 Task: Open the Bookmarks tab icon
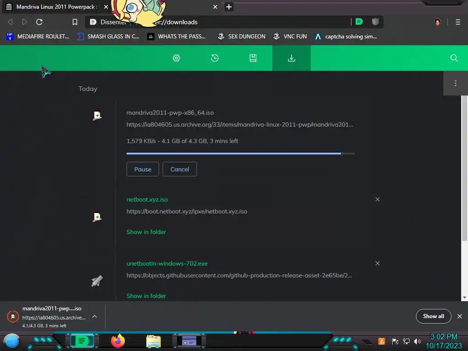253,58
